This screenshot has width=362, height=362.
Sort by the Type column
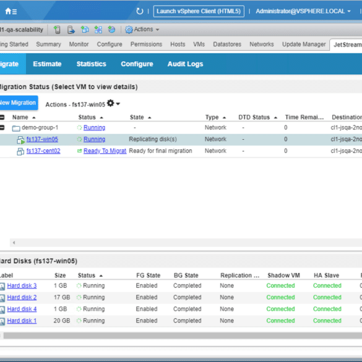(215, 118)
